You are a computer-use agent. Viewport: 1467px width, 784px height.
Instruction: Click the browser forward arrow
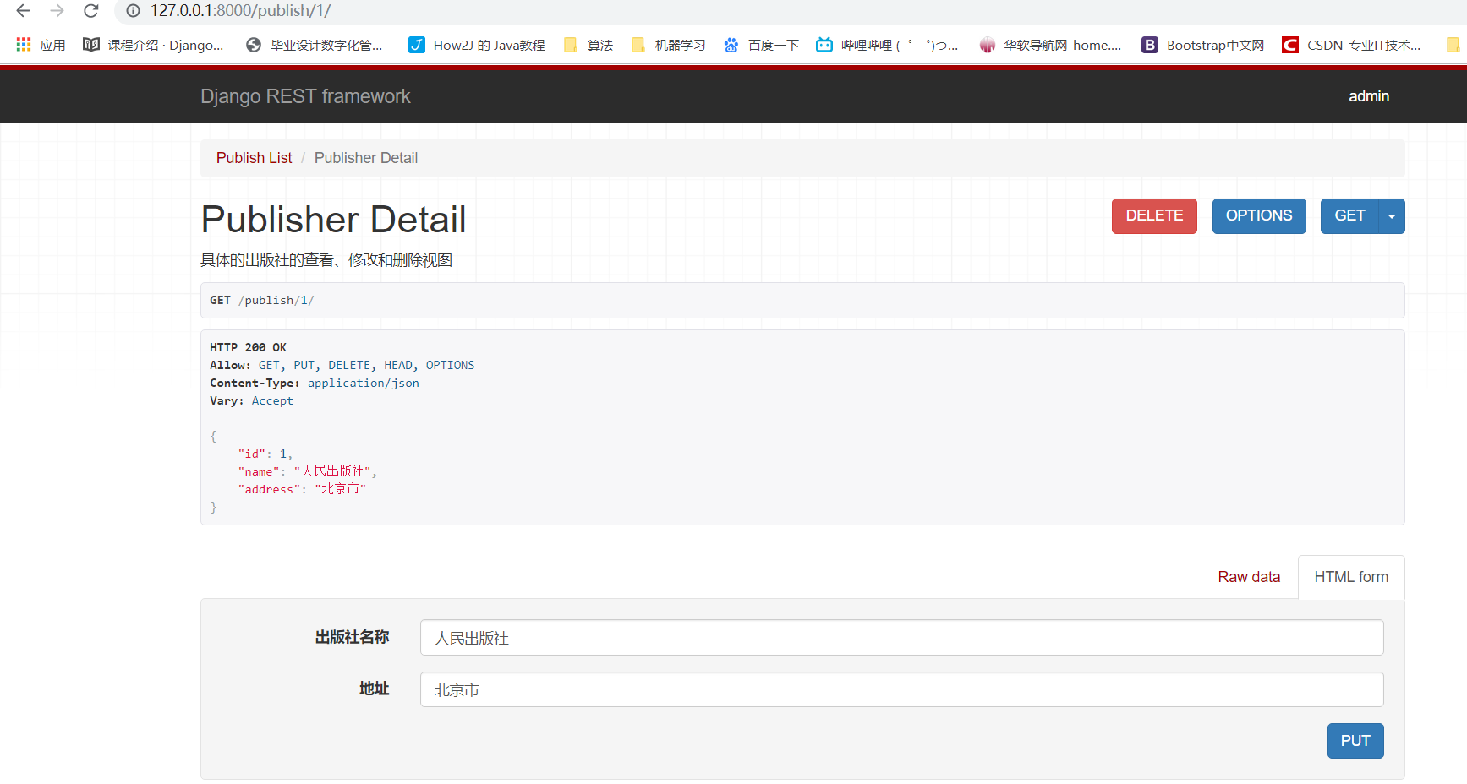pyautogui.click(x=57, y=11)
